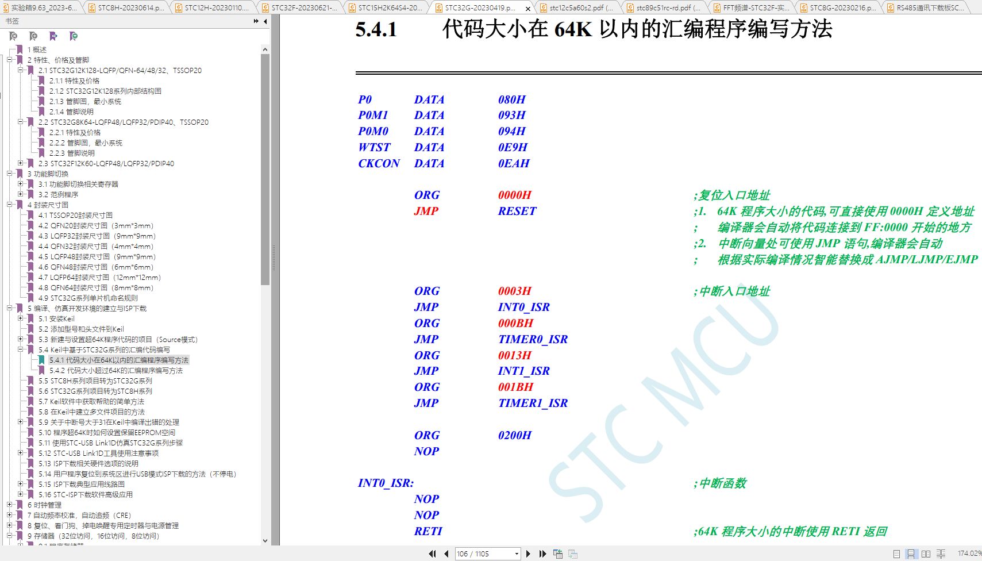This screenshot has width=982, height=561.
Task: Collapse the 4 封装尺寸图 bookmark
Action: click(10, 205)
